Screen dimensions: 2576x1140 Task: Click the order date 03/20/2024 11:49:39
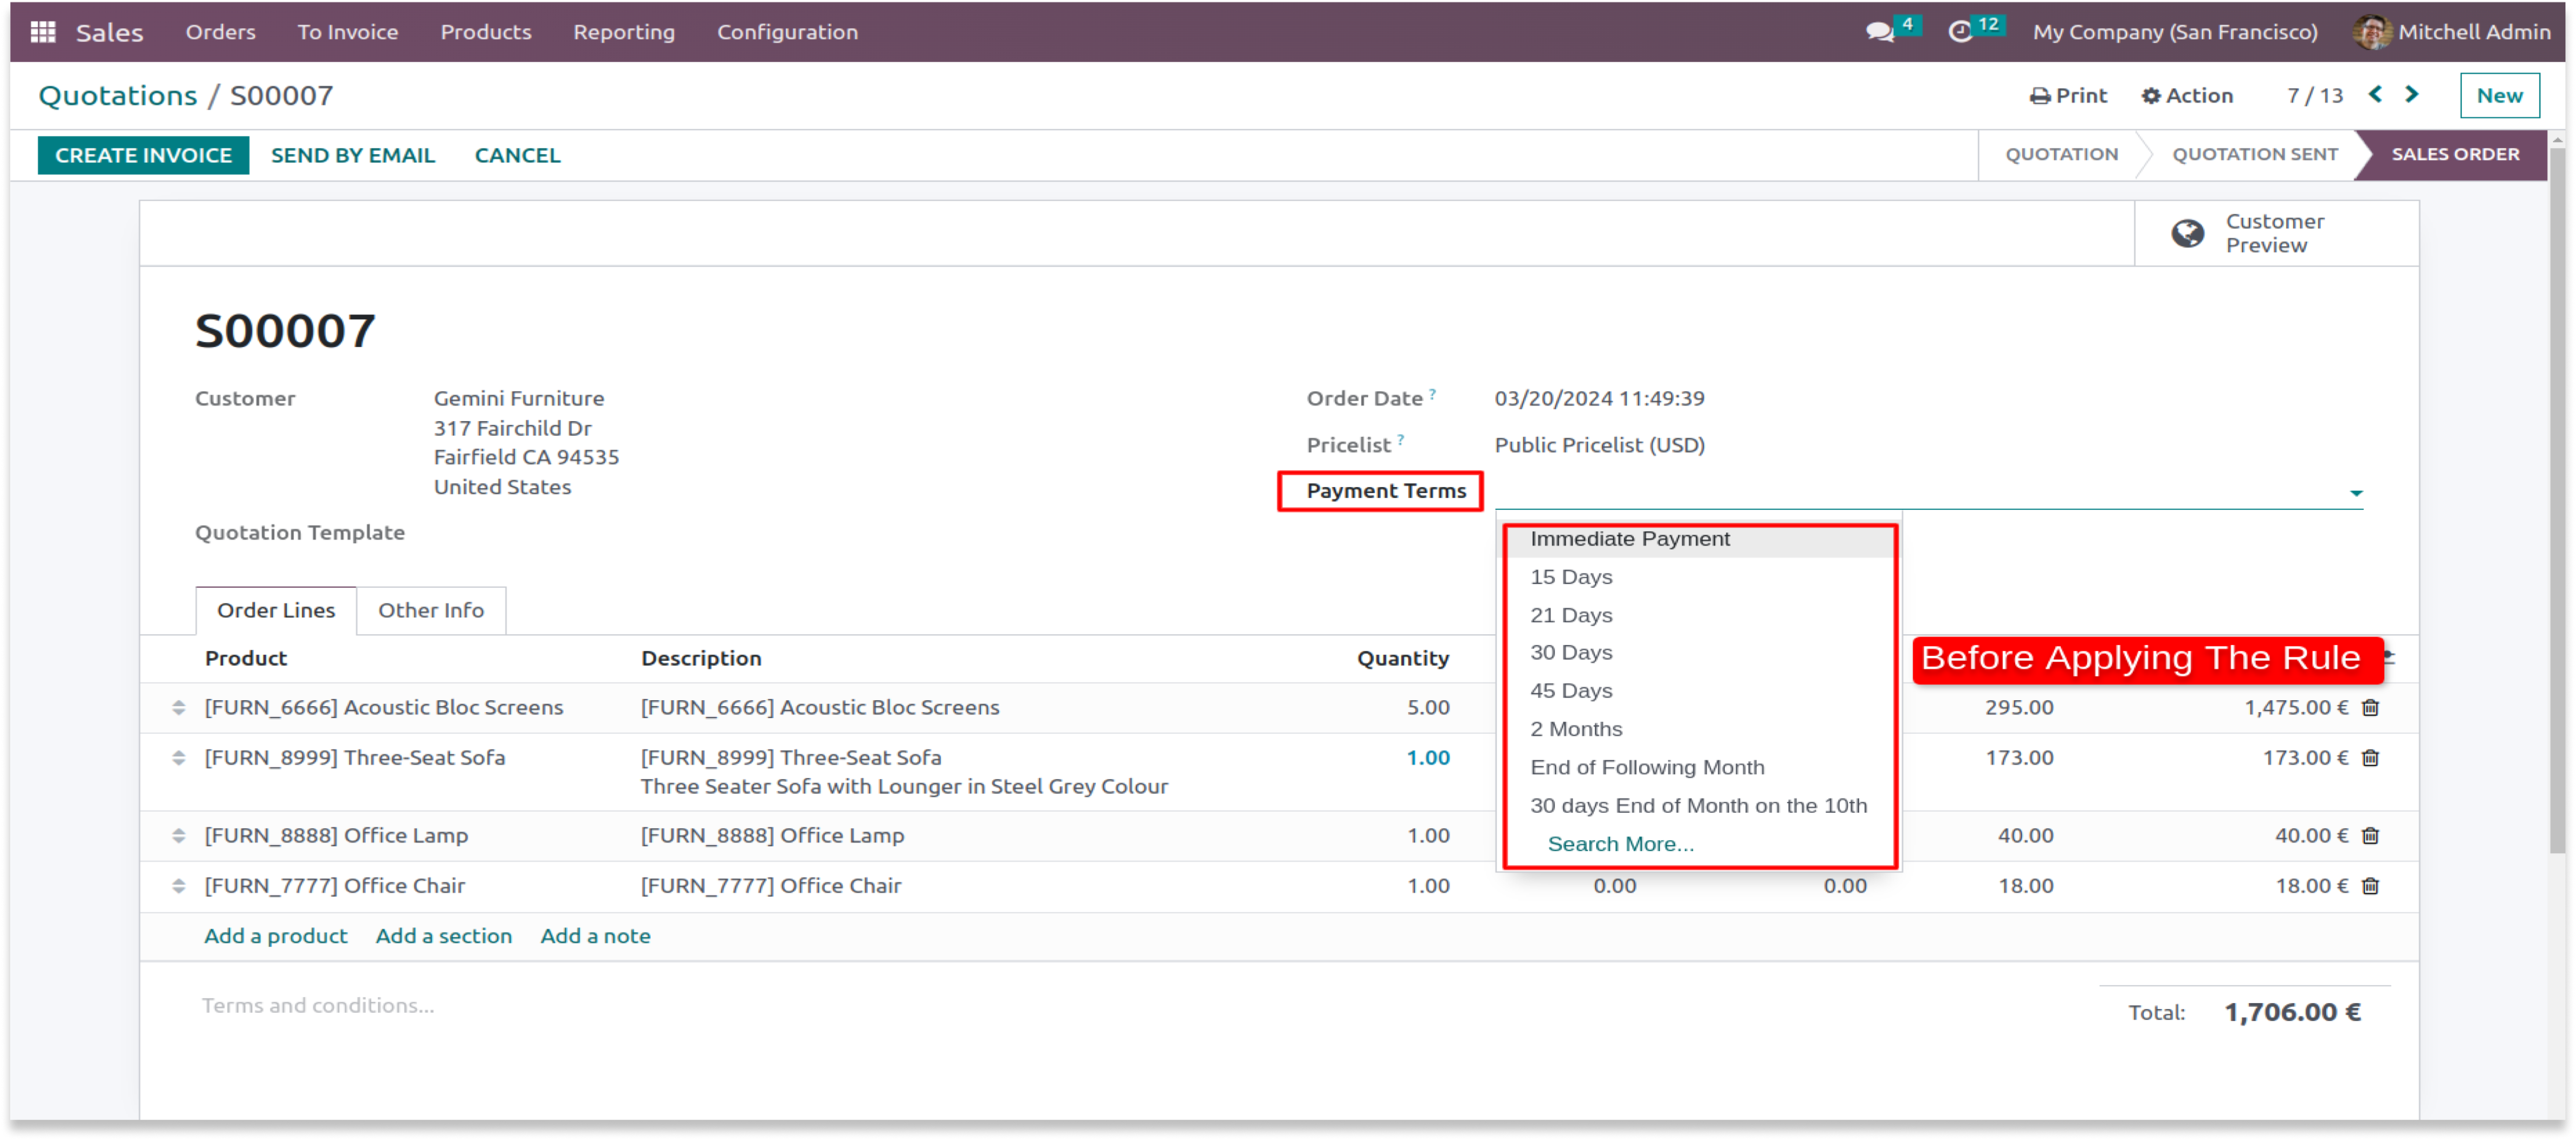pyautogui.click(x=1599, y=398)
